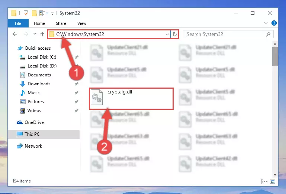Click the pin icon next to Music

coord(76,93)
